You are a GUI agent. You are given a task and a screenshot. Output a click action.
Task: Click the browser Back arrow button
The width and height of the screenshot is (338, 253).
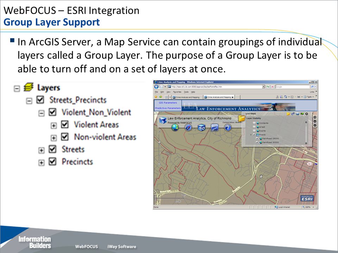(156, 87)
